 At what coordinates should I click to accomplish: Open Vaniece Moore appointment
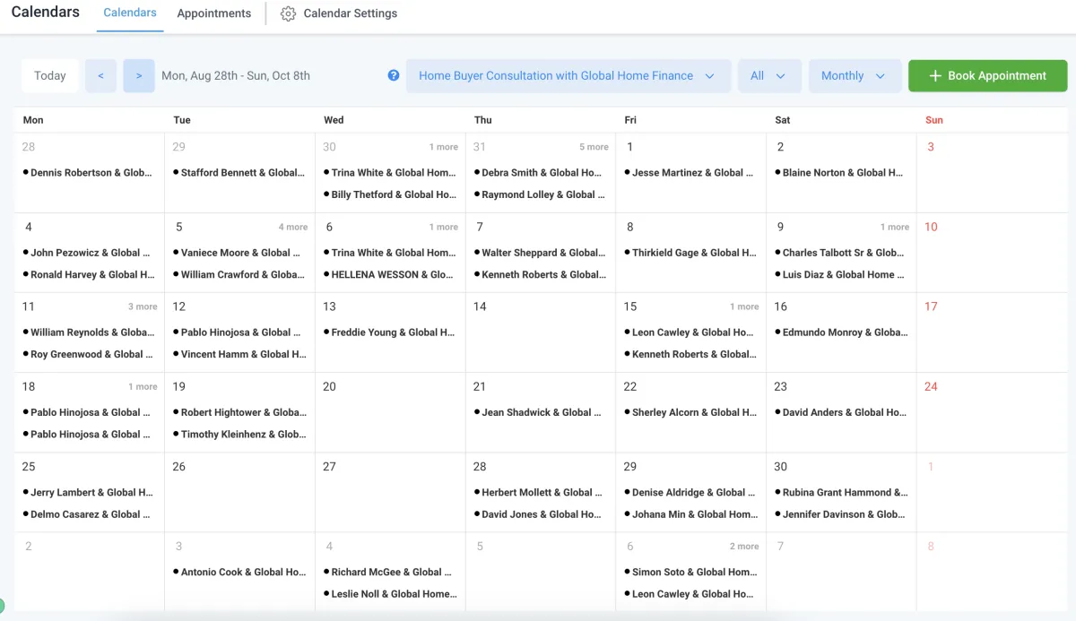click(239, 253)
